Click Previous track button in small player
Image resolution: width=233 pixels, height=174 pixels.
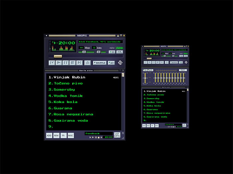[146, 62]
